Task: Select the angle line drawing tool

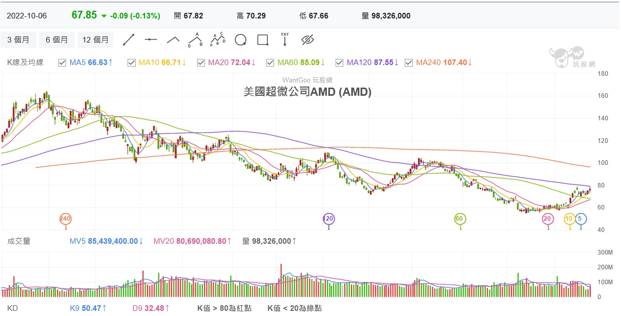Action: (x=173, y=39)
